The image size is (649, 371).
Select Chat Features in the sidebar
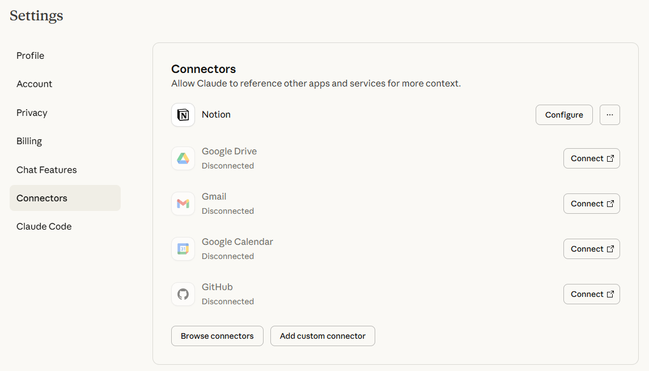(46, 170)
